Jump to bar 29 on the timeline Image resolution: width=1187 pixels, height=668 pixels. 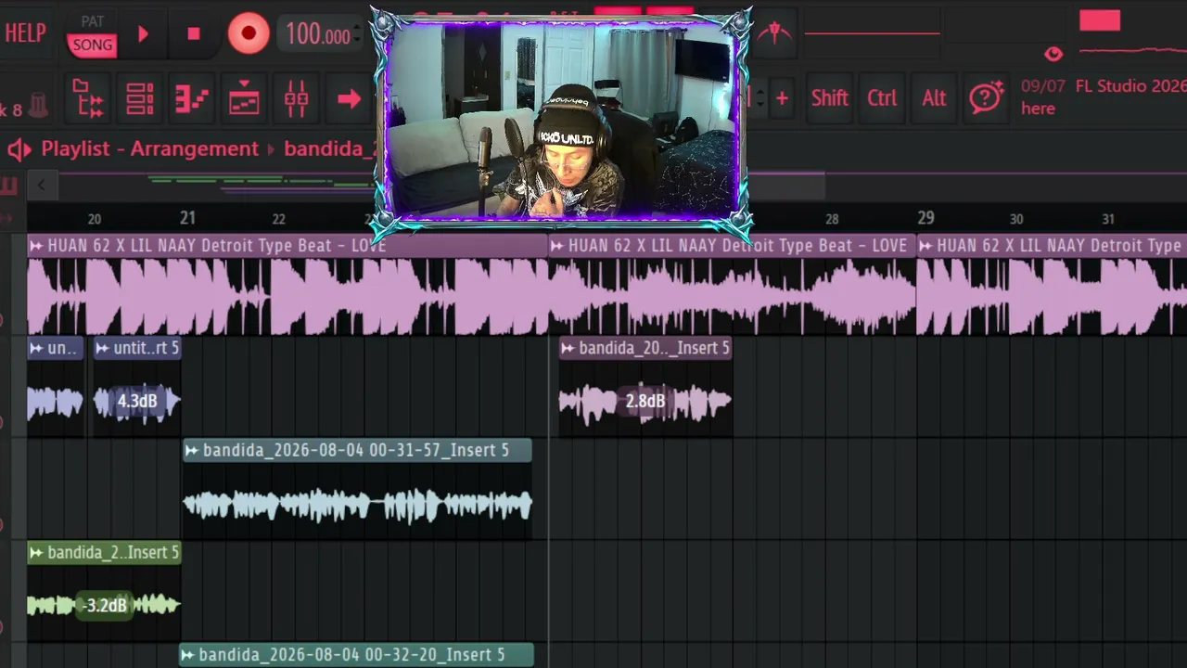925,218
